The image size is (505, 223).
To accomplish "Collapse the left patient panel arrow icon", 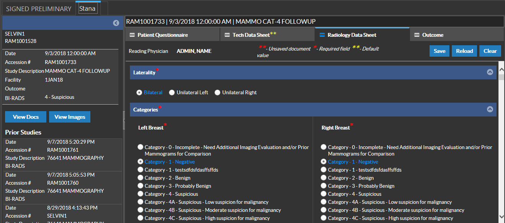I will click(x=116, y=23).
